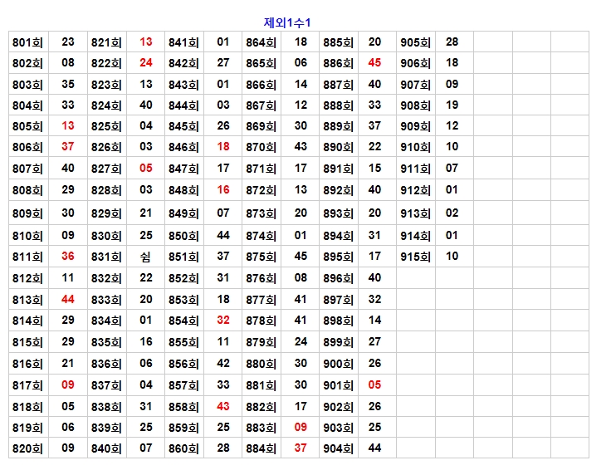Click the 쉼 cell beside 831회

point(146,257)
